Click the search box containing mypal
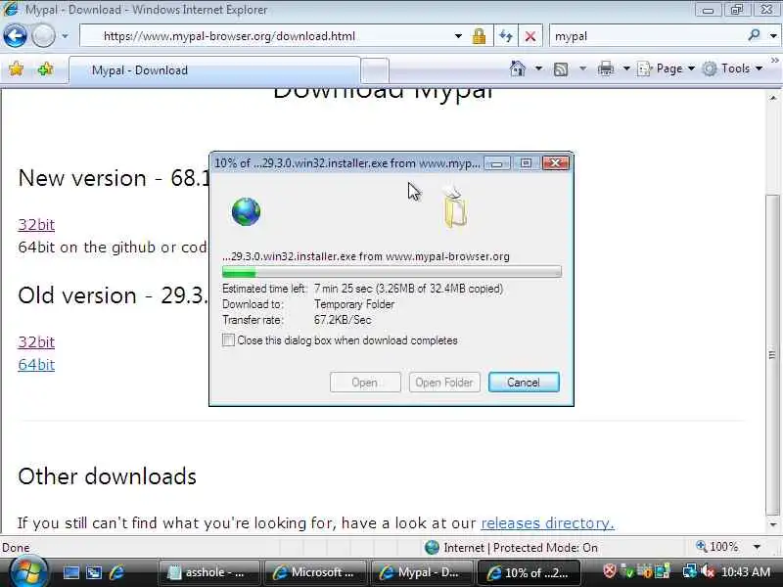783x587 pixels. (647, 36)
